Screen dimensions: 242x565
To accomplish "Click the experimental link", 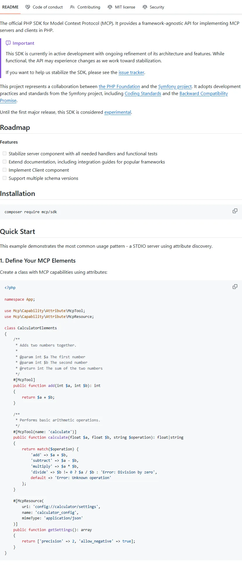I will tap(118, 112).
